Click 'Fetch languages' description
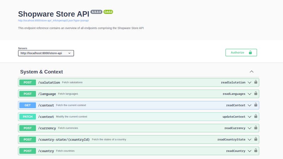Image resolution: width=283 pixels, height=159 pixels. 68,94
